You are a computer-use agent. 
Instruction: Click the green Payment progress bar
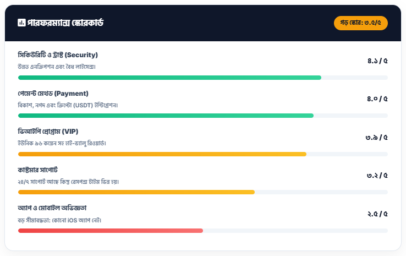pos(166,116)
